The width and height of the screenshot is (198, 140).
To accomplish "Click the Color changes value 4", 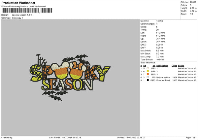I will pos(157,24).
